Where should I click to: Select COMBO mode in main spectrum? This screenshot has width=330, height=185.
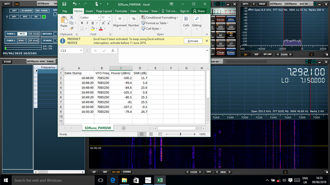(x=127, y=172)
